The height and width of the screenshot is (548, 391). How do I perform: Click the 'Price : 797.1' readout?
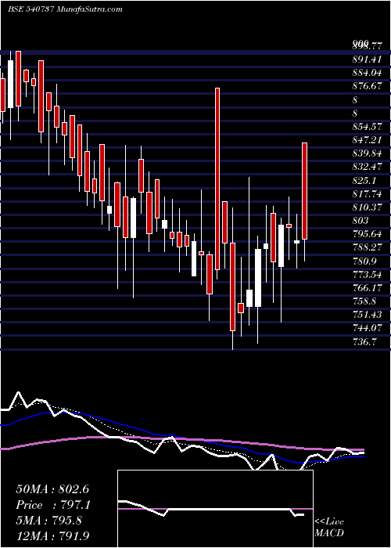coord(53,505)
